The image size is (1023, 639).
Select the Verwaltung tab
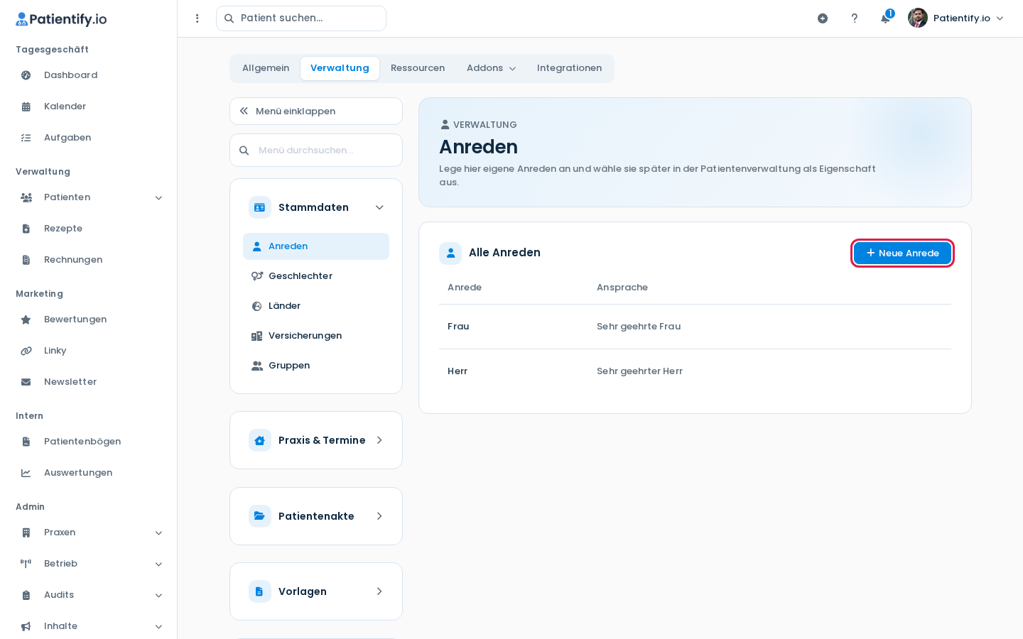point(340,68)
